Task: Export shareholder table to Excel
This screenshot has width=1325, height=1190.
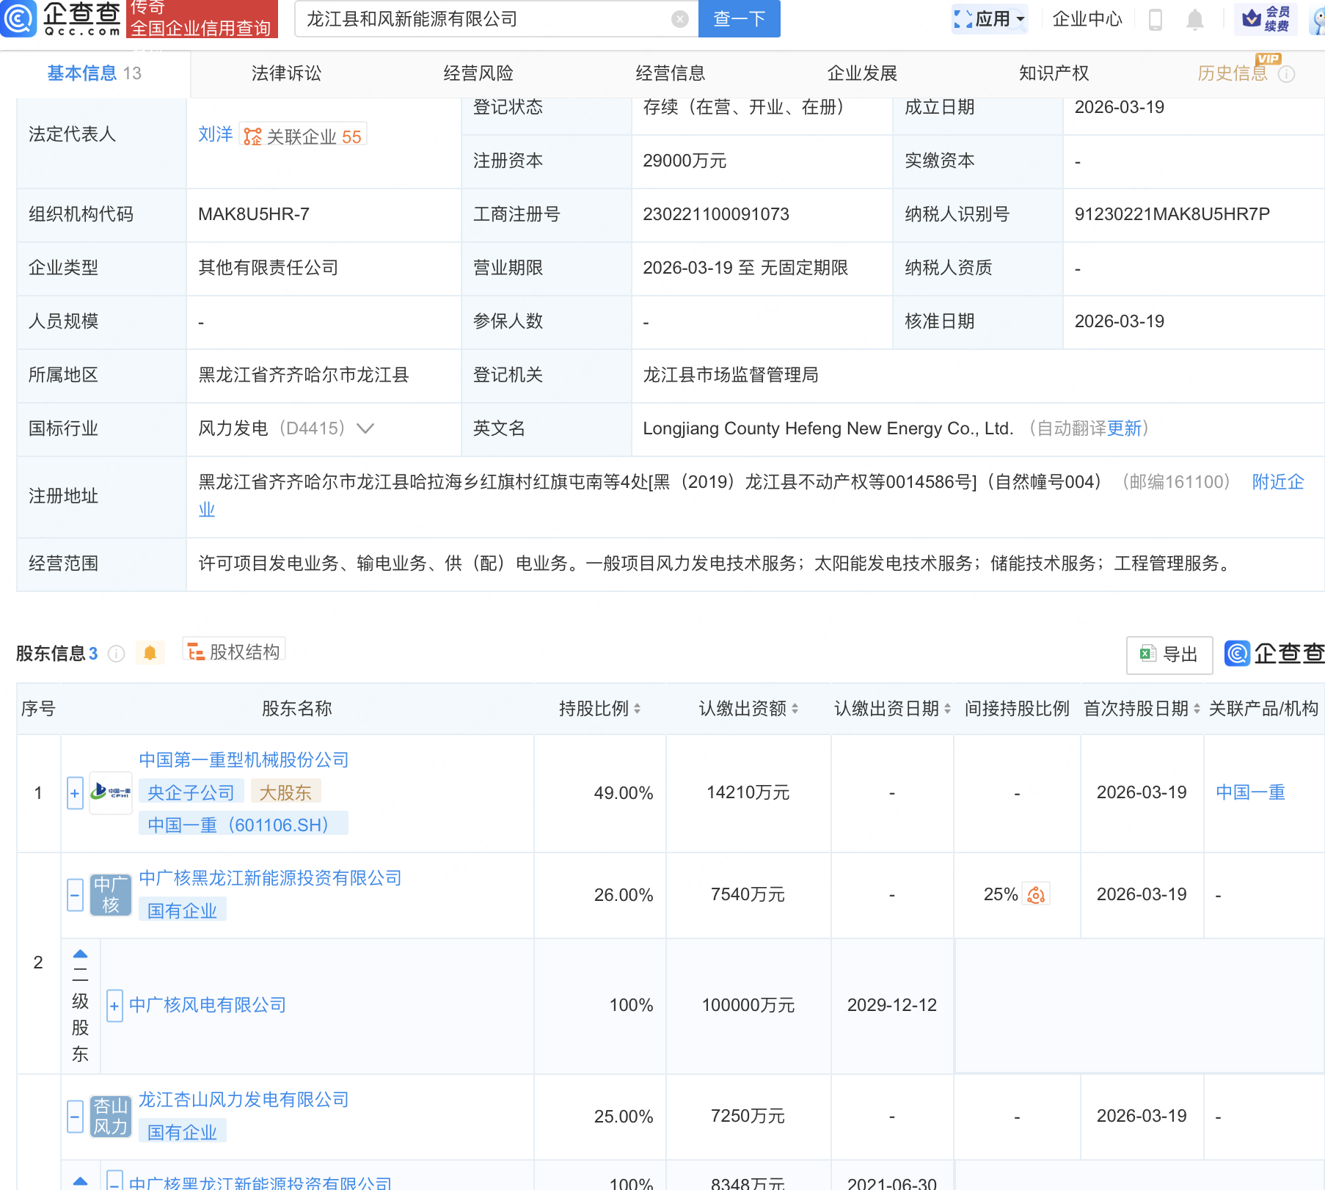Action: [1169, 654]
